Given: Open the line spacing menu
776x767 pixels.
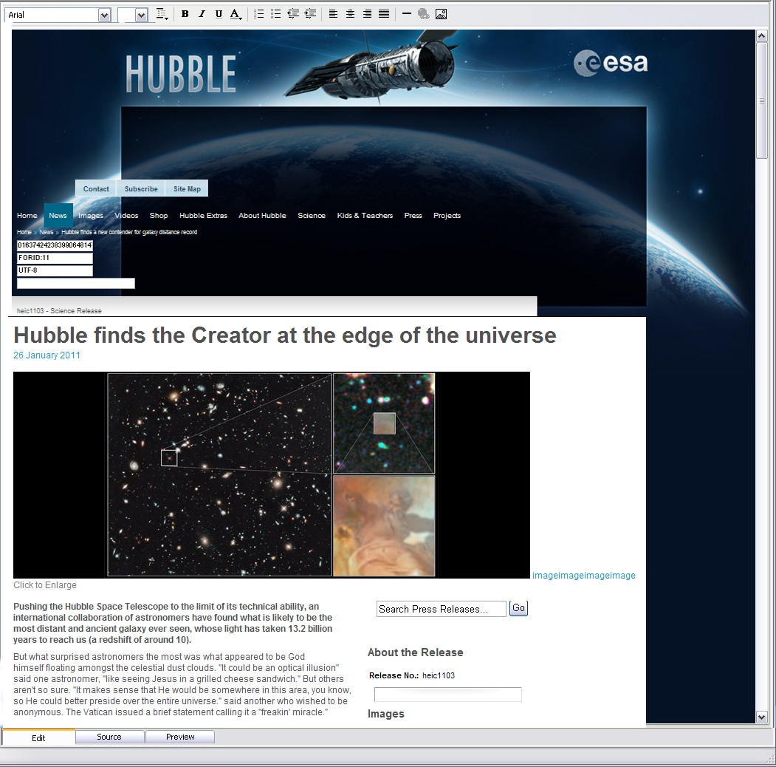Looking at the screenshot, I should (x=162, y=14).
